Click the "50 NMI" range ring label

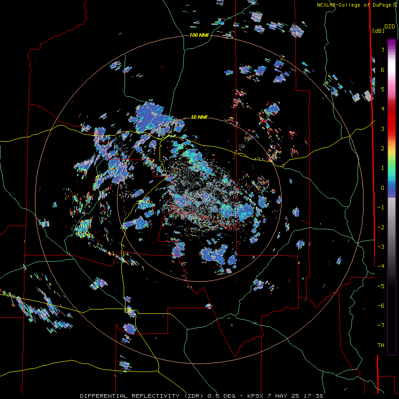click(x=199, y=117)
